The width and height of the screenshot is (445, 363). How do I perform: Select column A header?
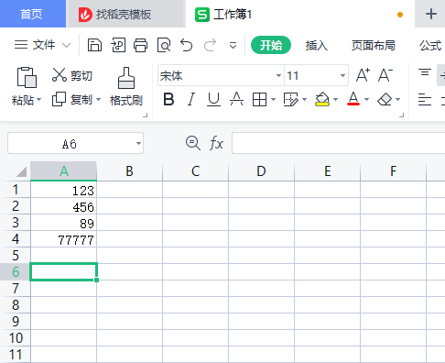point(64,171)
